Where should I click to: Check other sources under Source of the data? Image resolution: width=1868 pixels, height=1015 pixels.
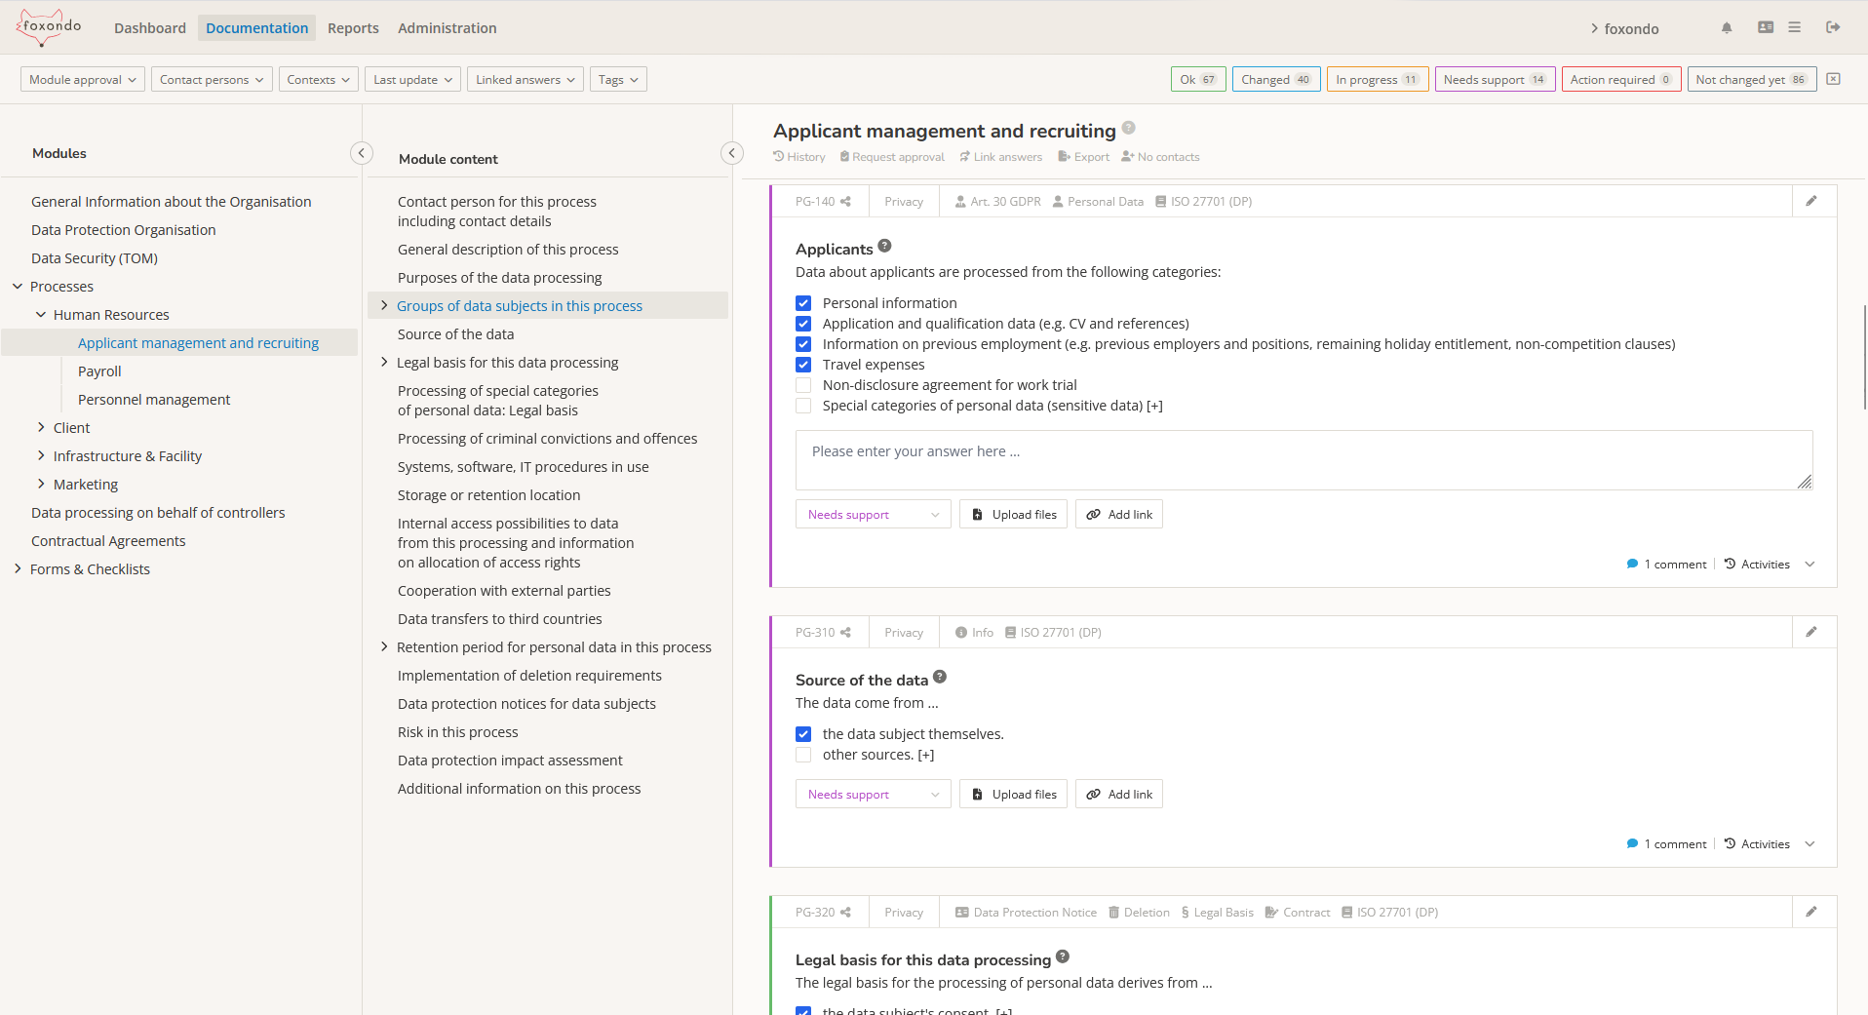pyautogui.click(x=803, y=754)
